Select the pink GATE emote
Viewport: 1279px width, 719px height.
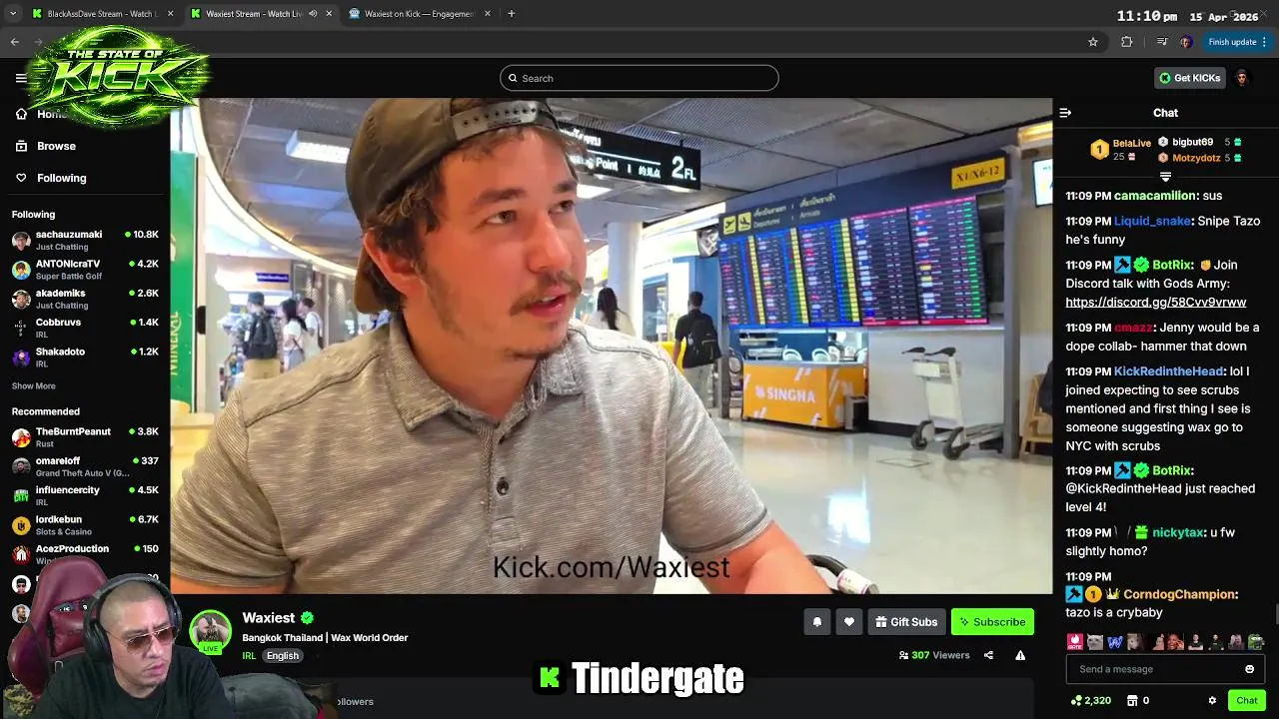[1075, 642]
